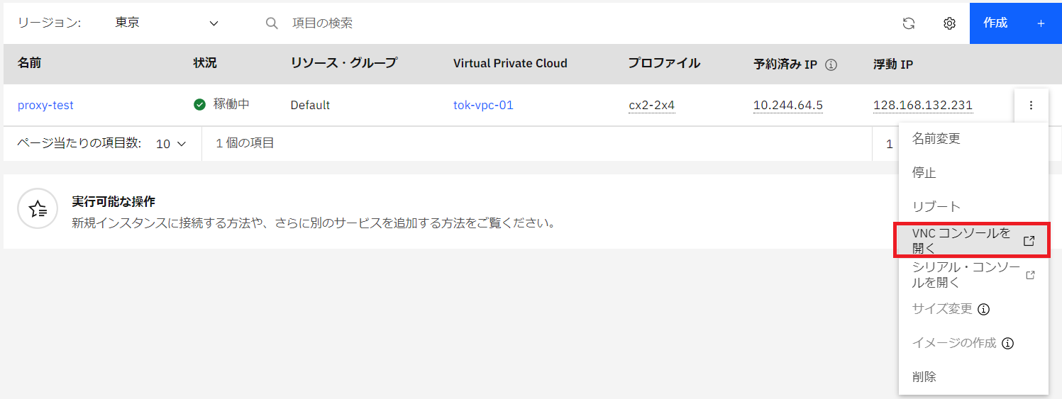Select 停止 from the context menu
The width and height of the screenshot is (1062, 399).
pos(924,173)
